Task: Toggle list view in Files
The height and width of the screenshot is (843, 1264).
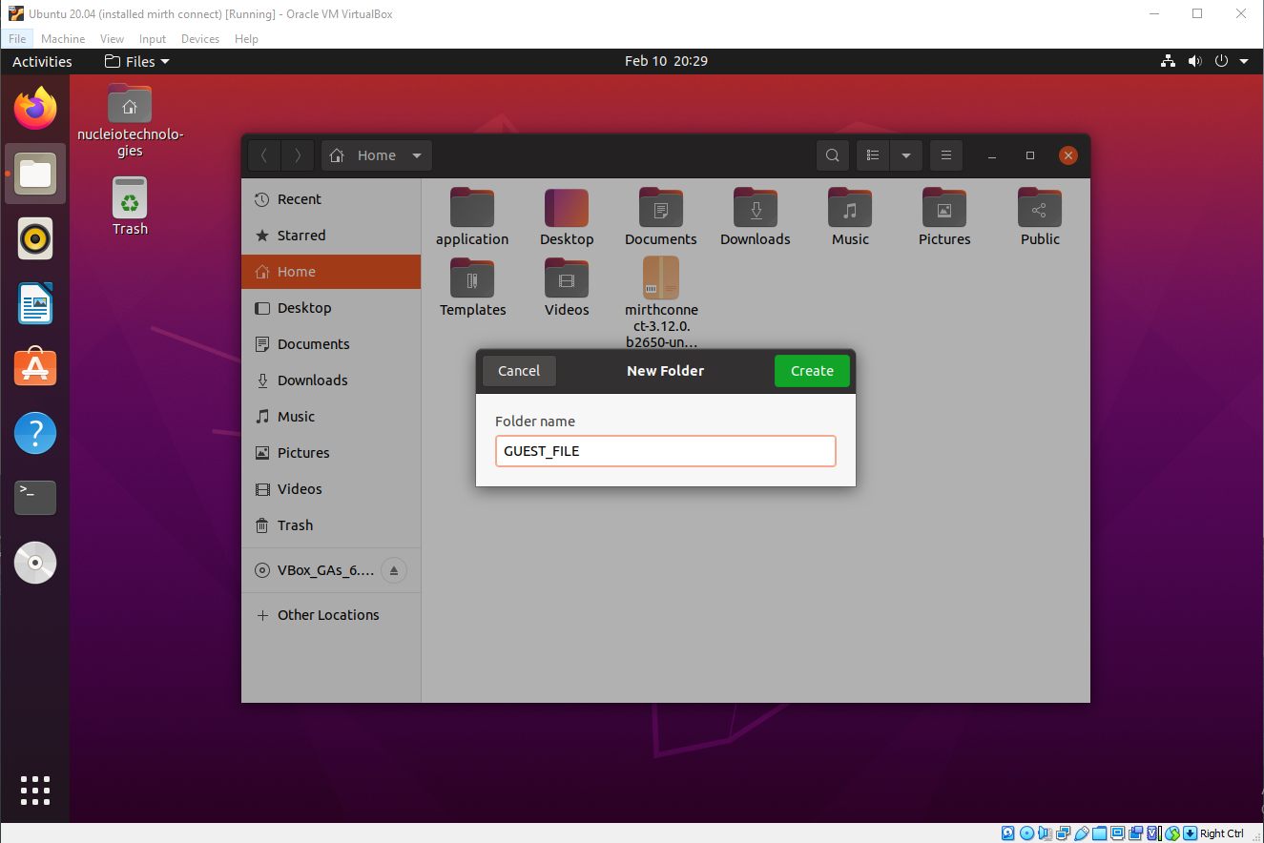Action: coord(873,155)
